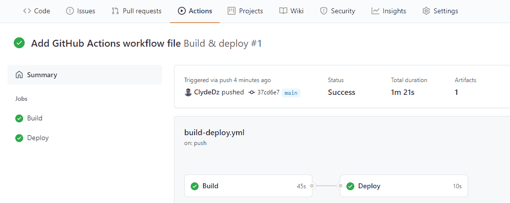
Task: Click the check icon in Build graph node
Action: (x=195, y=186)
